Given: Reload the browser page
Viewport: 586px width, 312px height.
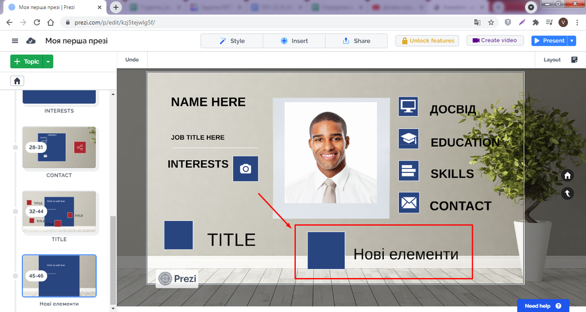Looking at the screenshot, I should (x=37, y=23).
